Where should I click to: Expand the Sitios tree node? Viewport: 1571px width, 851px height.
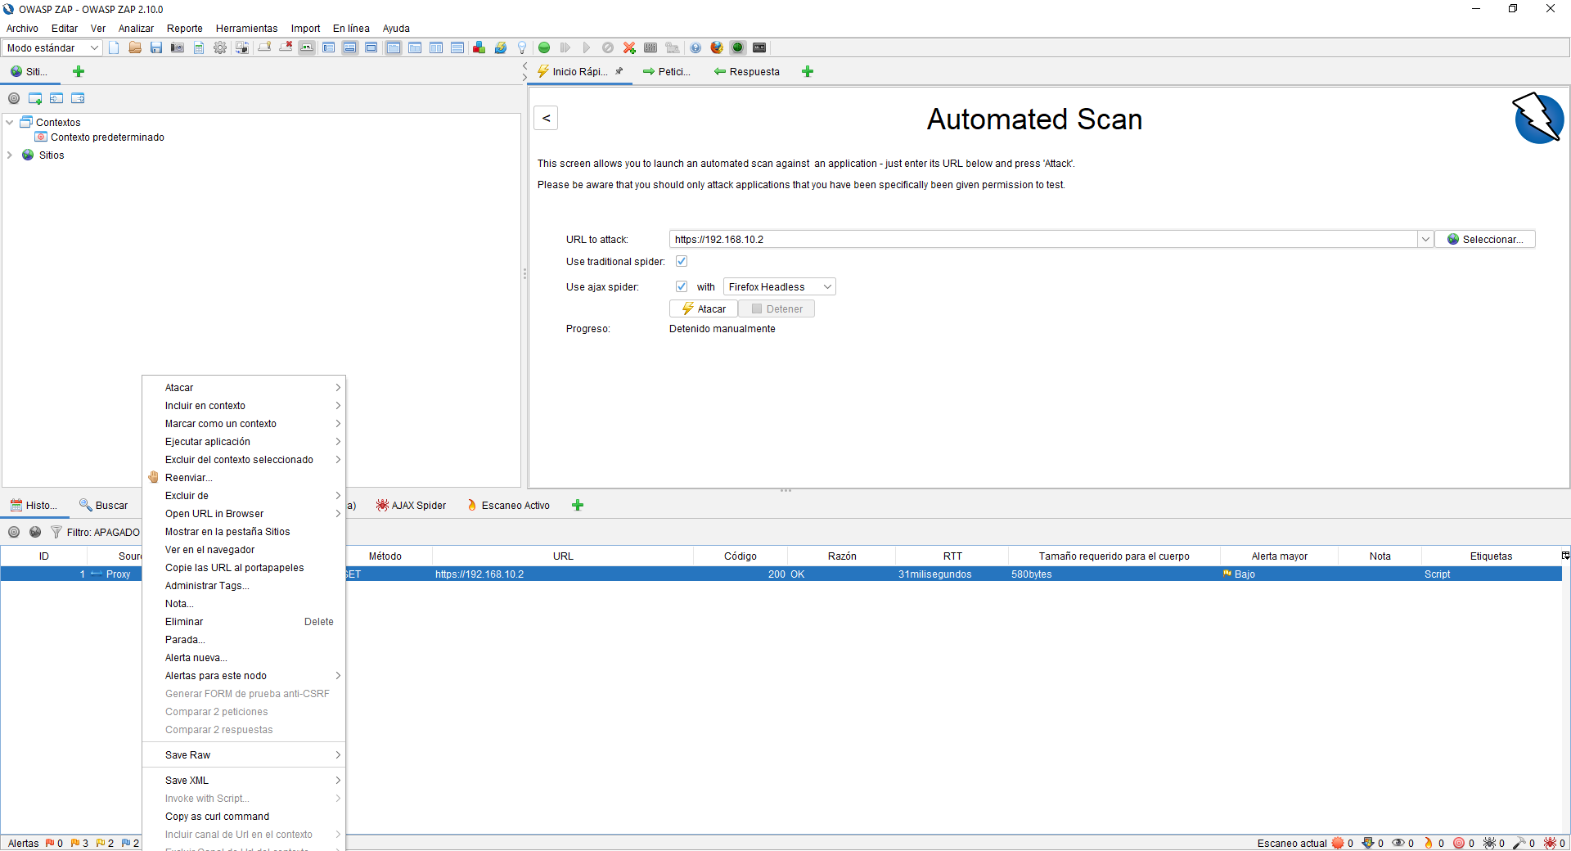[x=10, y=155]
